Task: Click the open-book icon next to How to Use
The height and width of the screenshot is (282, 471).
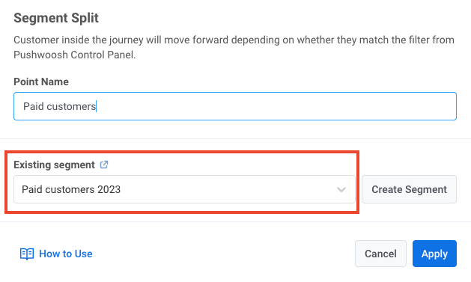Action: coord(27,254)
